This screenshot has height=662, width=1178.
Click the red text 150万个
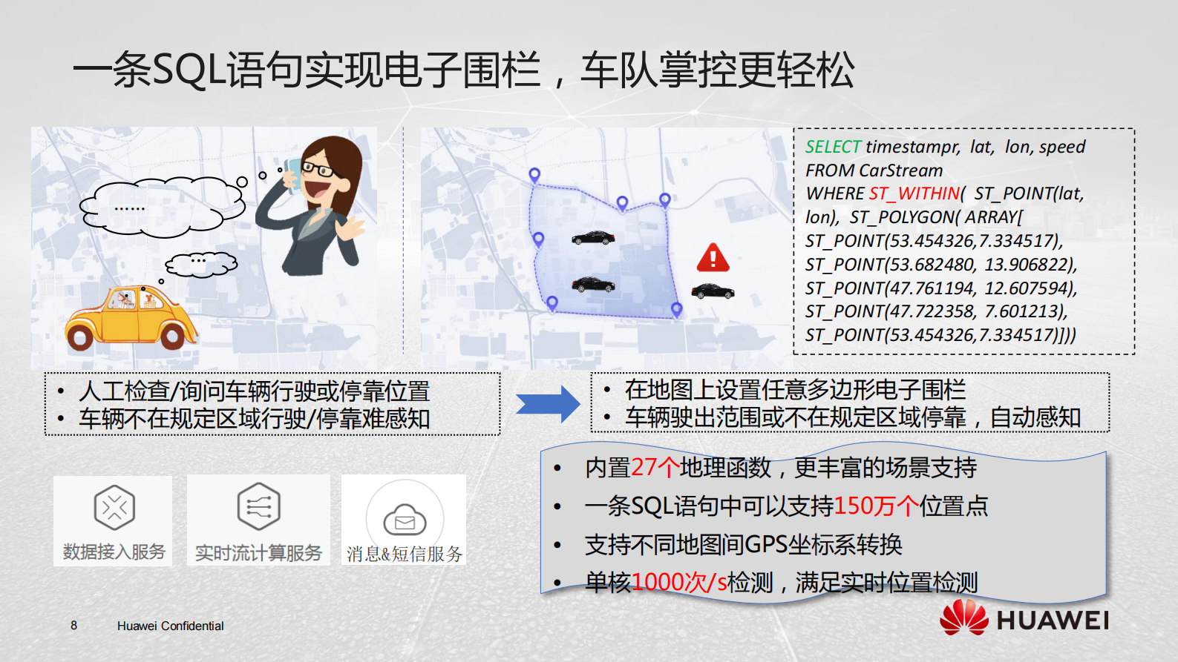click(x=877, y=506)
